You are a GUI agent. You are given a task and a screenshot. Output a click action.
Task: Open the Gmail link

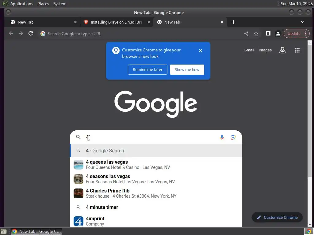(249, 50)
